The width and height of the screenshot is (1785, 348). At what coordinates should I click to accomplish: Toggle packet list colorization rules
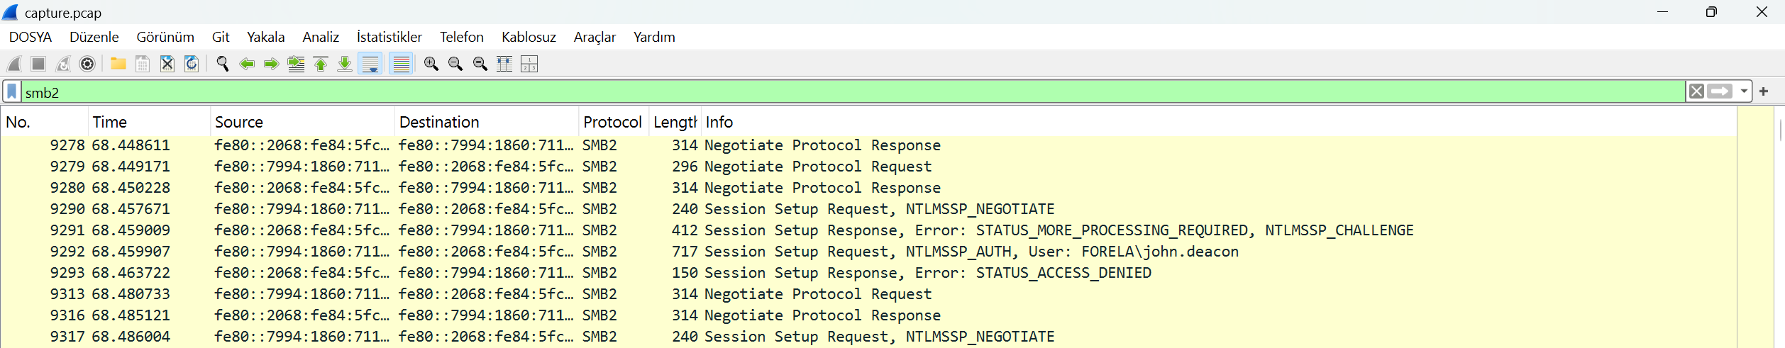401,64
